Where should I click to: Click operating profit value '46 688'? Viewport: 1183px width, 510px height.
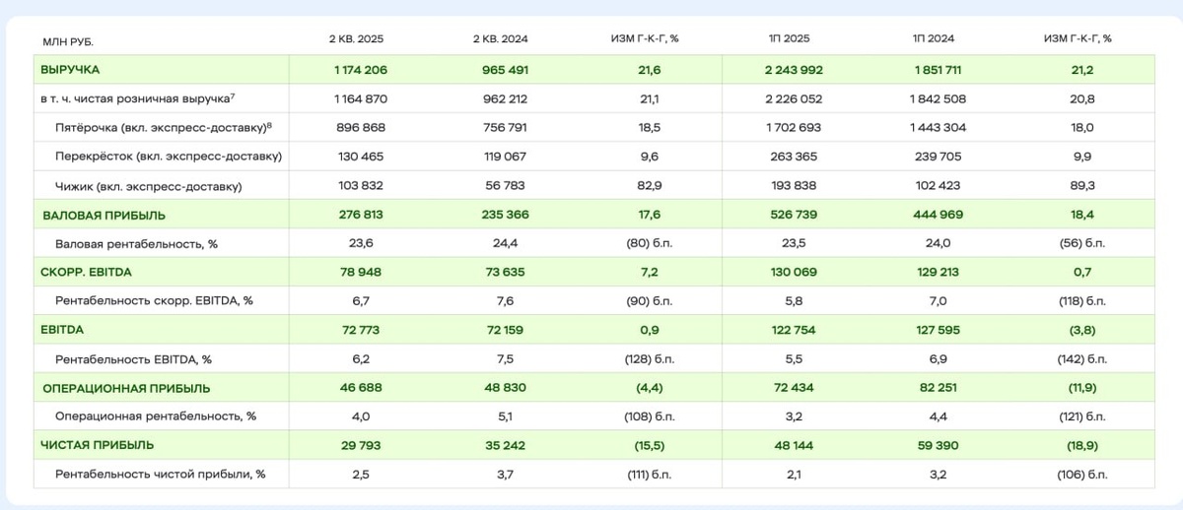[361, 389]
